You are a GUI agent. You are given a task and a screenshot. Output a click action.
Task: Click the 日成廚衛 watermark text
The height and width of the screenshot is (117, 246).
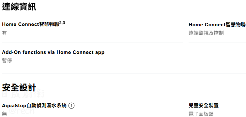(23, 94)
